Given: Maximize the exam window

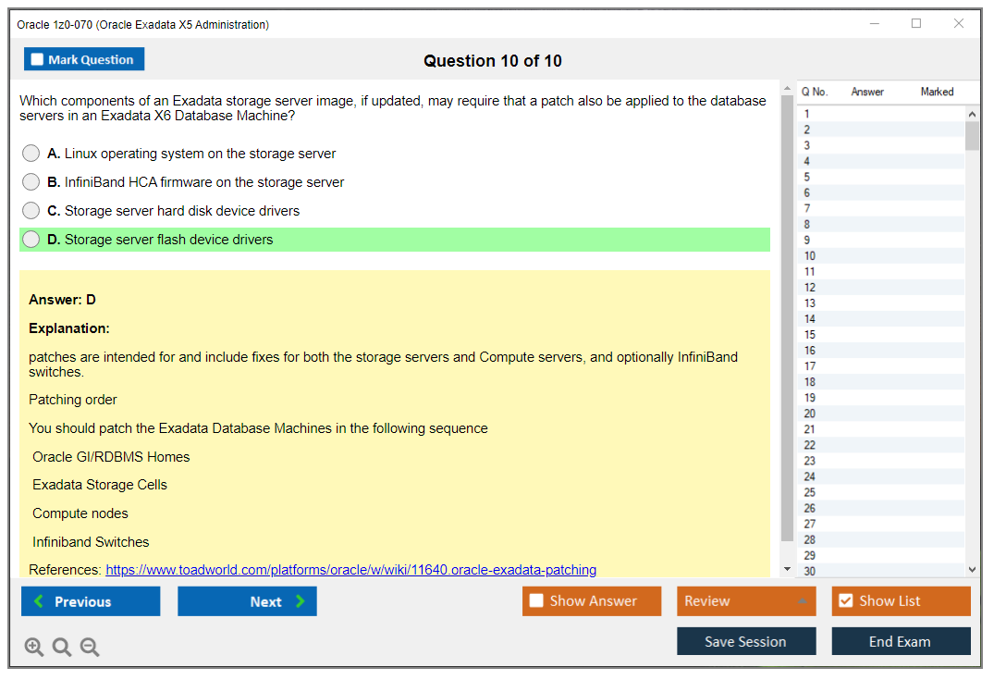Looking at the screenshot, I should 916,24.
